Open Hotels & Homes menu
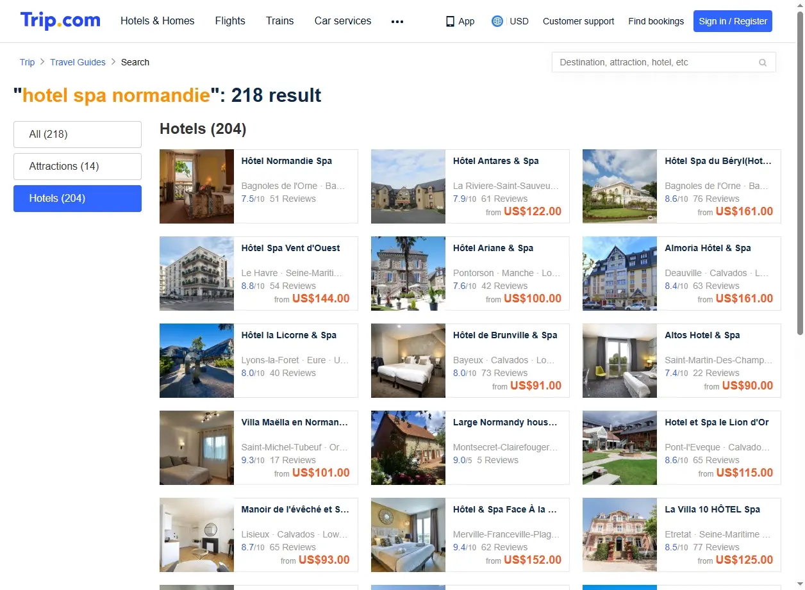This screenshot has width=805, height=590. click(158, 20)
